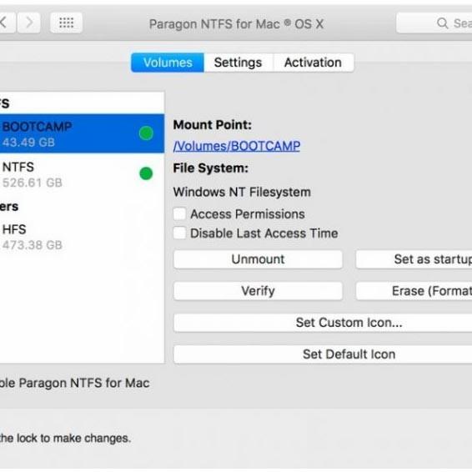Open the Activation tab
The height and width of the screenshot is (472, 472).
pyautogui.click(x=313, y=63)
